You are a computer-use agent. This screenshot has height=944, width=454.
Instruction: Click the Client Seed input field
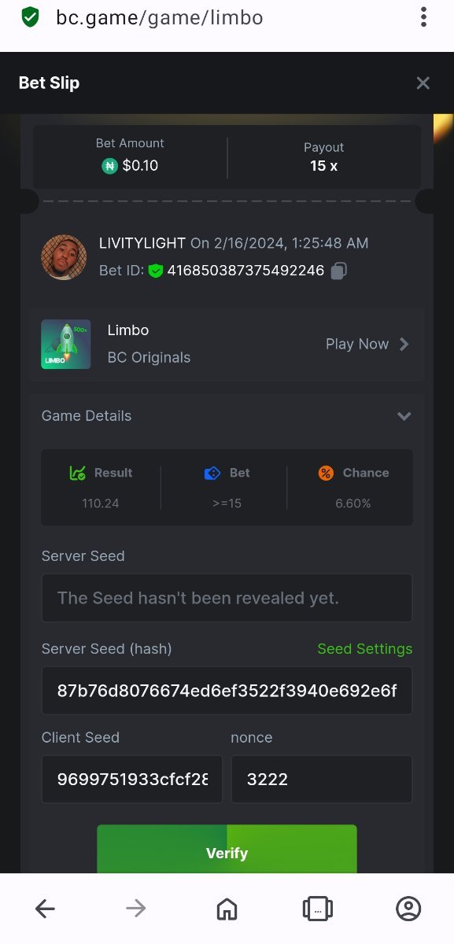point(132,780)
